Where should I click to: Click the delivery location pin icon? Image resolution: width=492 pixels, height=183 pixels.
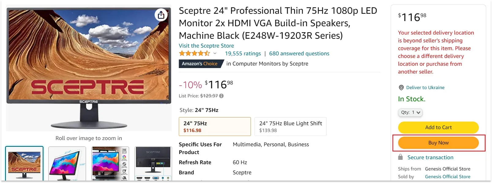point(401,88)
